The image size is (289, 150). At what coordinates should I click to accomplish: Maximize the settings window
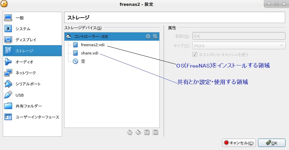coord(277,4)
